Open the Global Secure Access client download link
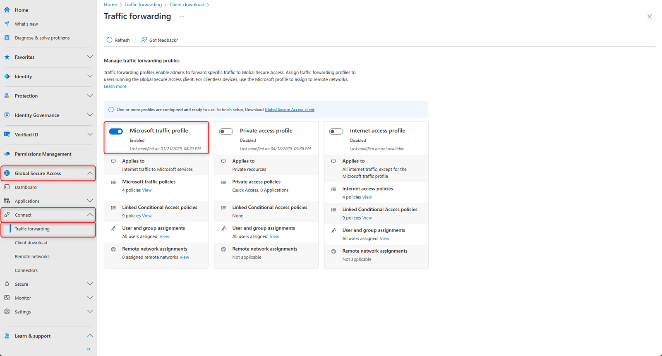The width and height of the screenshot is (662, 356). click(x=290, y=110)
